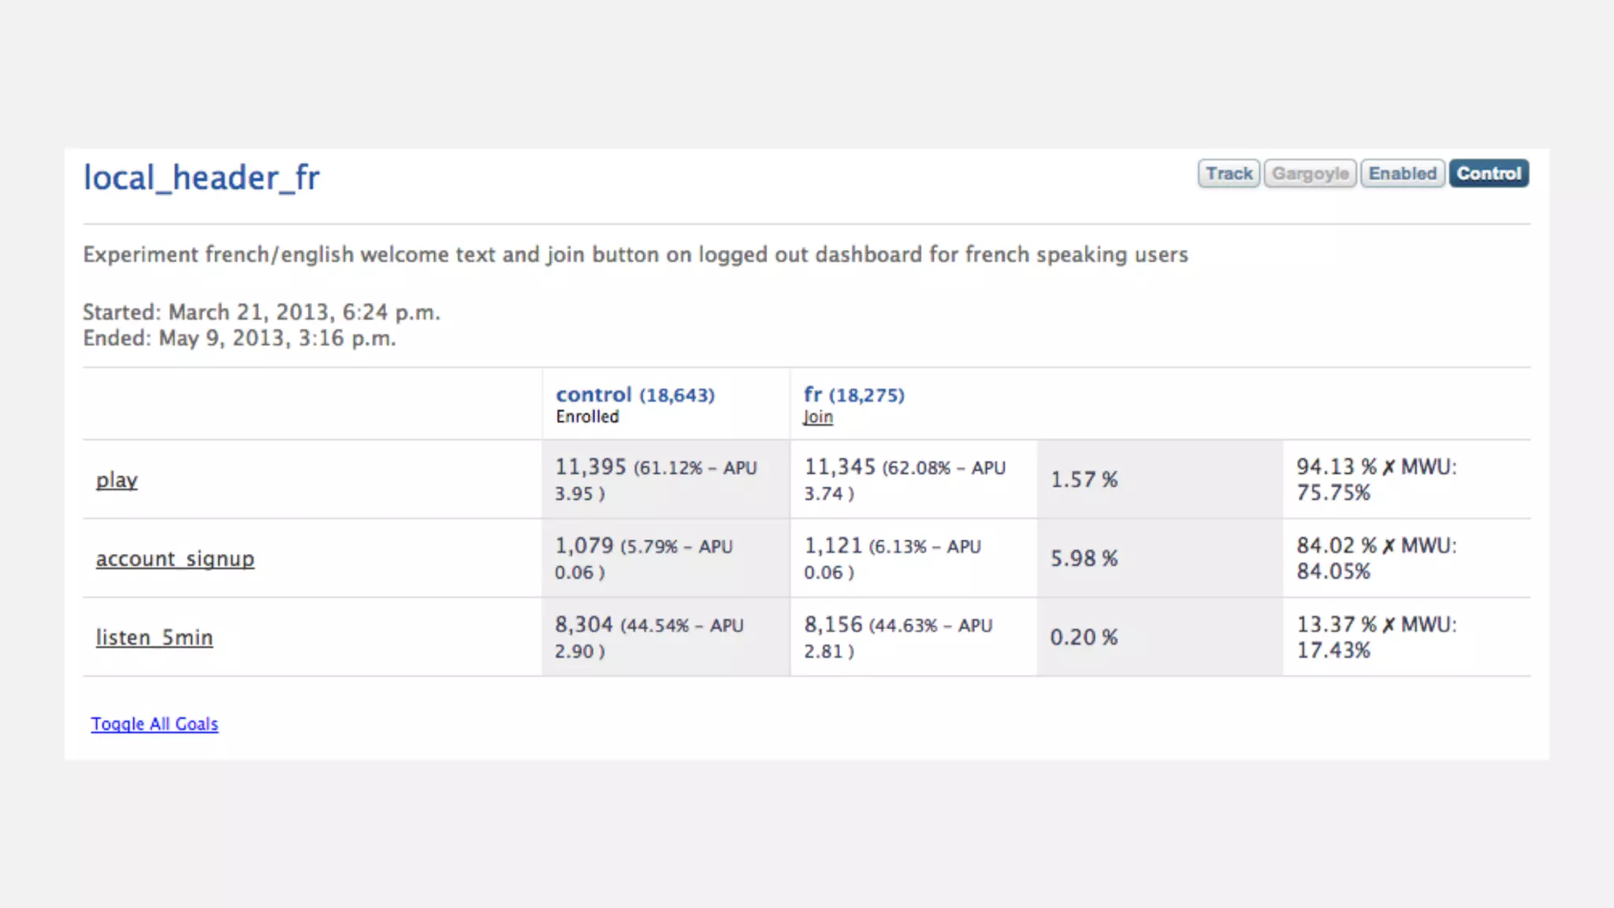Click the fr play count 11,345
The width and height of the screenshot is (1614, 908).
click(839, 467)
